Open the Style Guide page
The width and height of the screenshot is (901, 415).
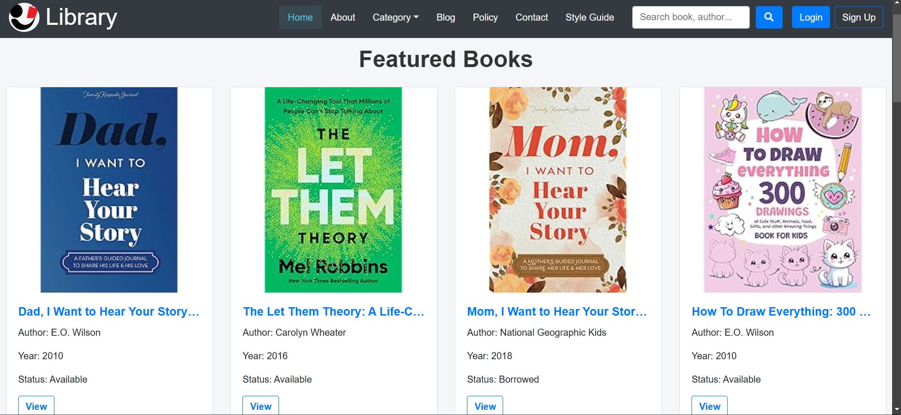pyautogui.click(x=590, y=17)
